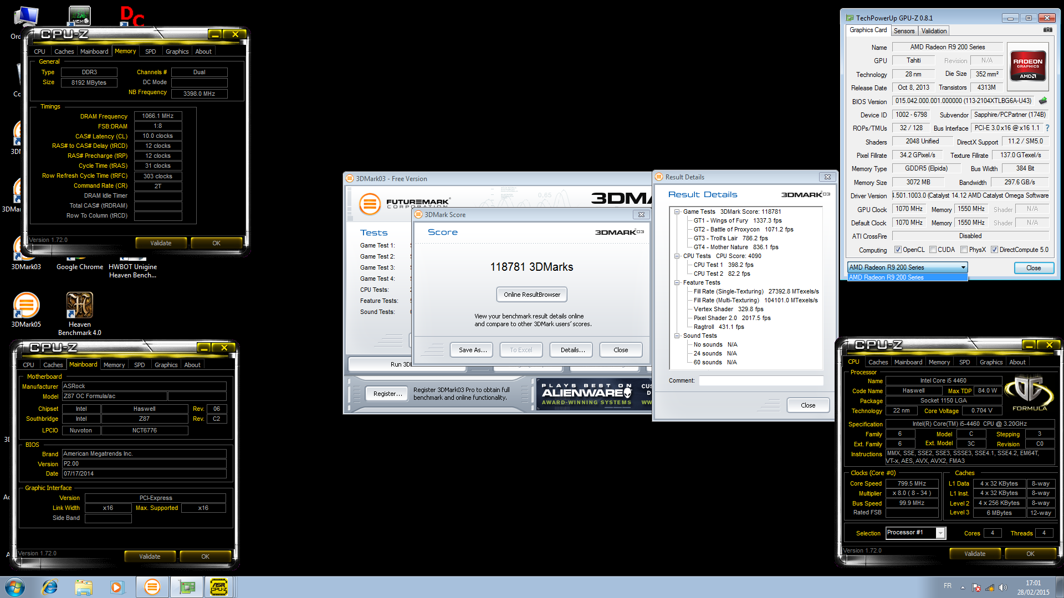
Task: Show hidden tray icons arrow
Action: (963, 587)
